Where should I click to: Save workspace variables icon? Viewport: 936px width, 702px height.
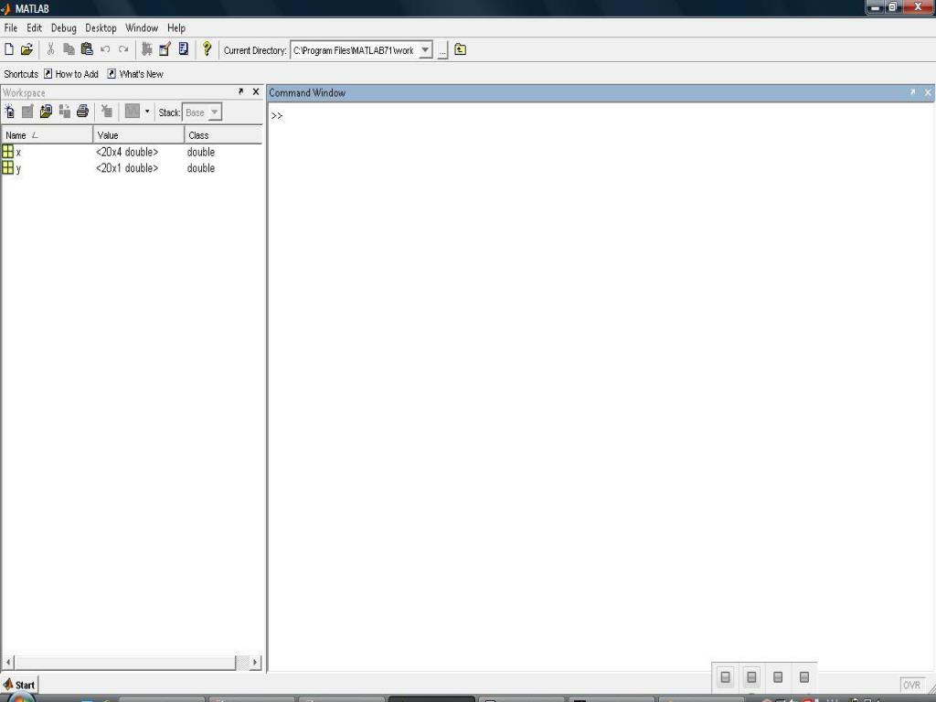(65, 112)
